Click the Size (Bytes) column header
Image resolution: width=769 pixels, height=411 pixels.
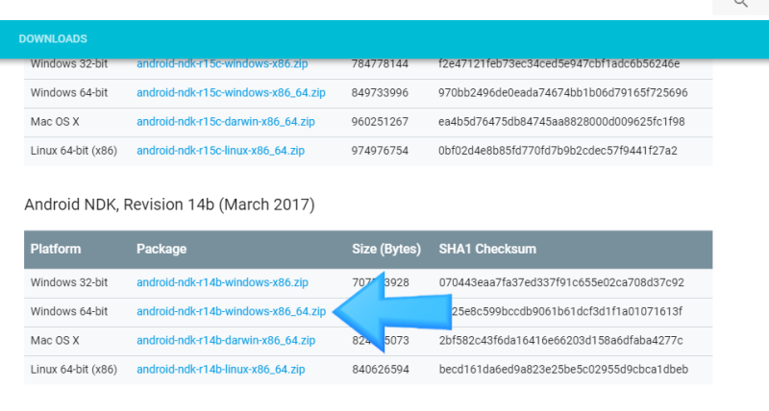[386, 249]
